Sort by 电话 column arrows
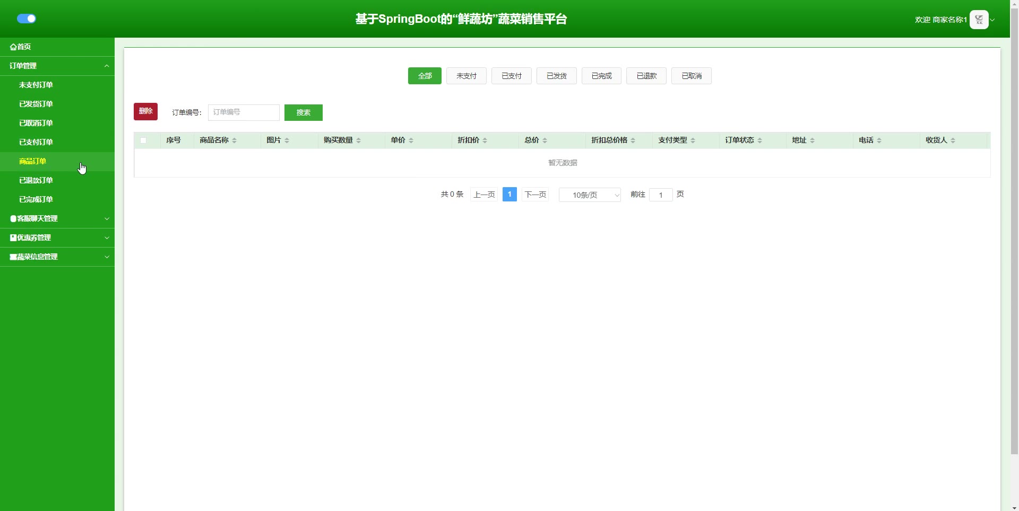1019x511 pixels. (x=879, y=140)
